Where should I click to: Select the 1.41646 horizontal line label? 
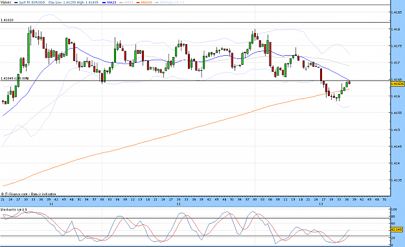(x=14, y=78)
